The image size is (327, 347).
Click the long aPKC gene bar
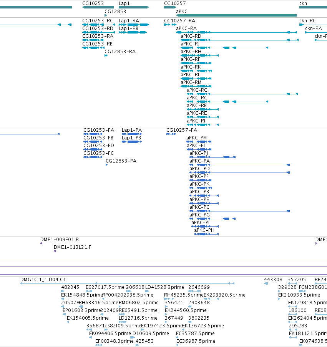(x=236, y=15)
